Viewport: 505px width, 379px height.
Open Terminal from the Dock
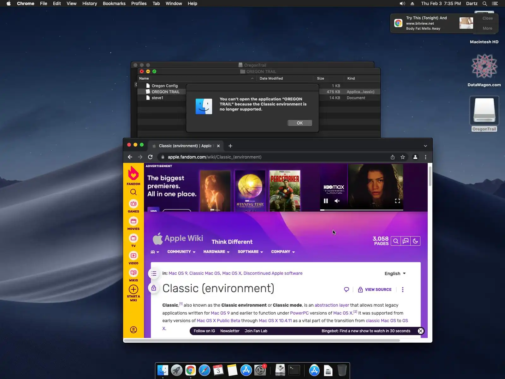pos(294,370)
